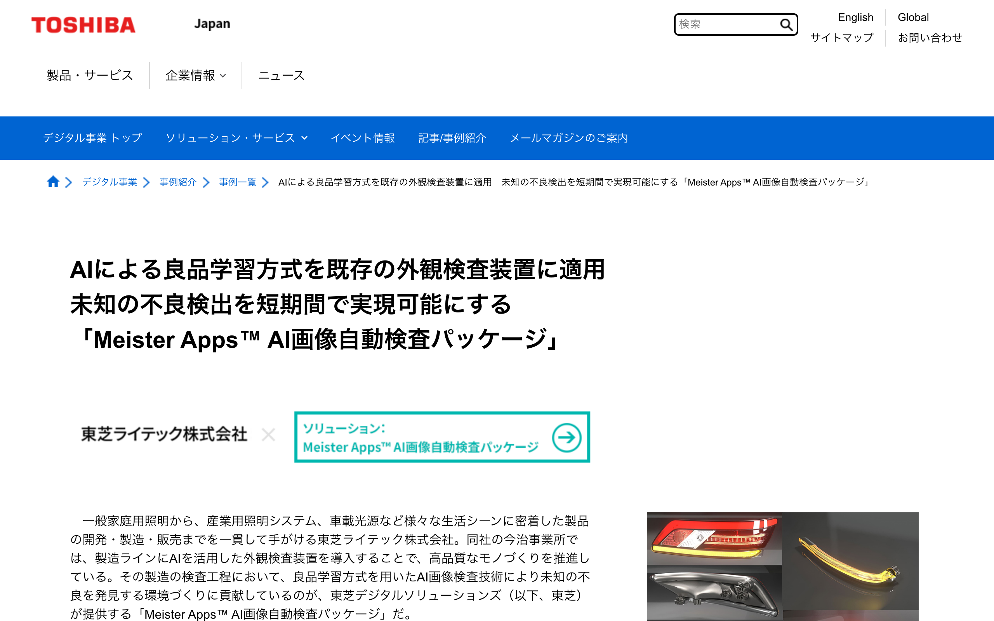Open サイトマップ link
The height and width of the screenshot is (621, 994).
pyautogui.click(x=842, y=38)
